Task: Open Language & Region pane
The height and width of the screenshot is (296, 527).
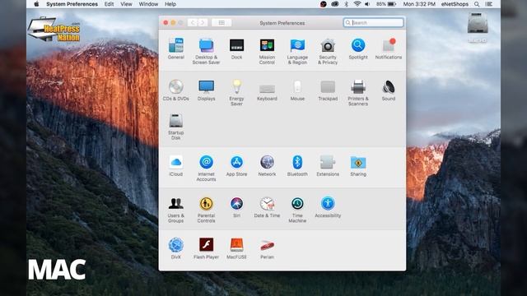Action: tap(297, 51)
